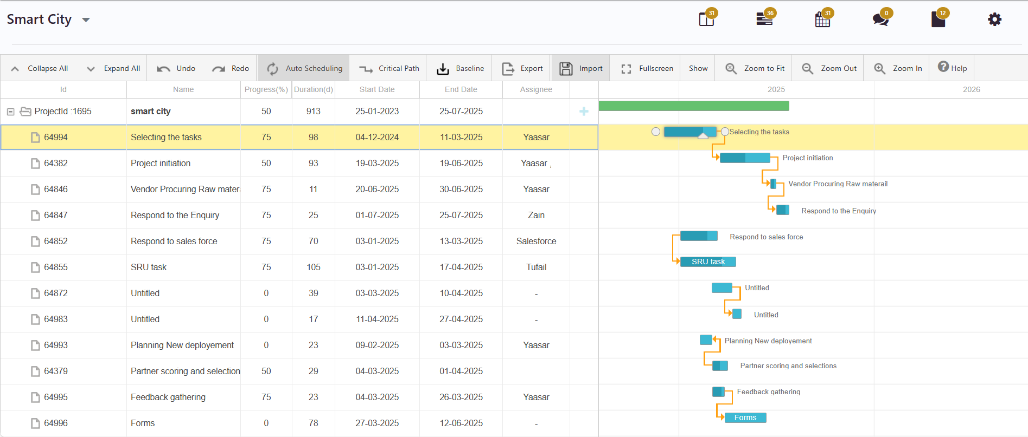Click the Start Date column header

(x=377, y=89)
